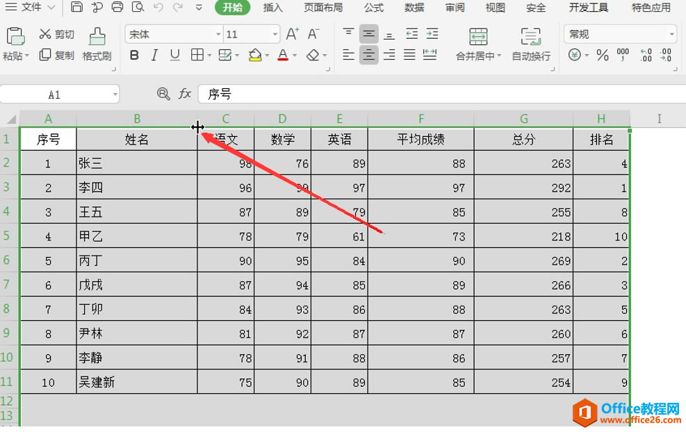Screen dimensions: 686x432
Task: Click the Paste clipboard icon
Action: 15,36
